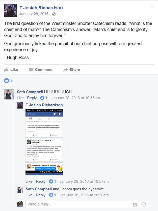The height and width of the screenshot is (211, 158).
Task: Reply to the 'boom goes the dynamite' comment
Action: coord(41,195)
